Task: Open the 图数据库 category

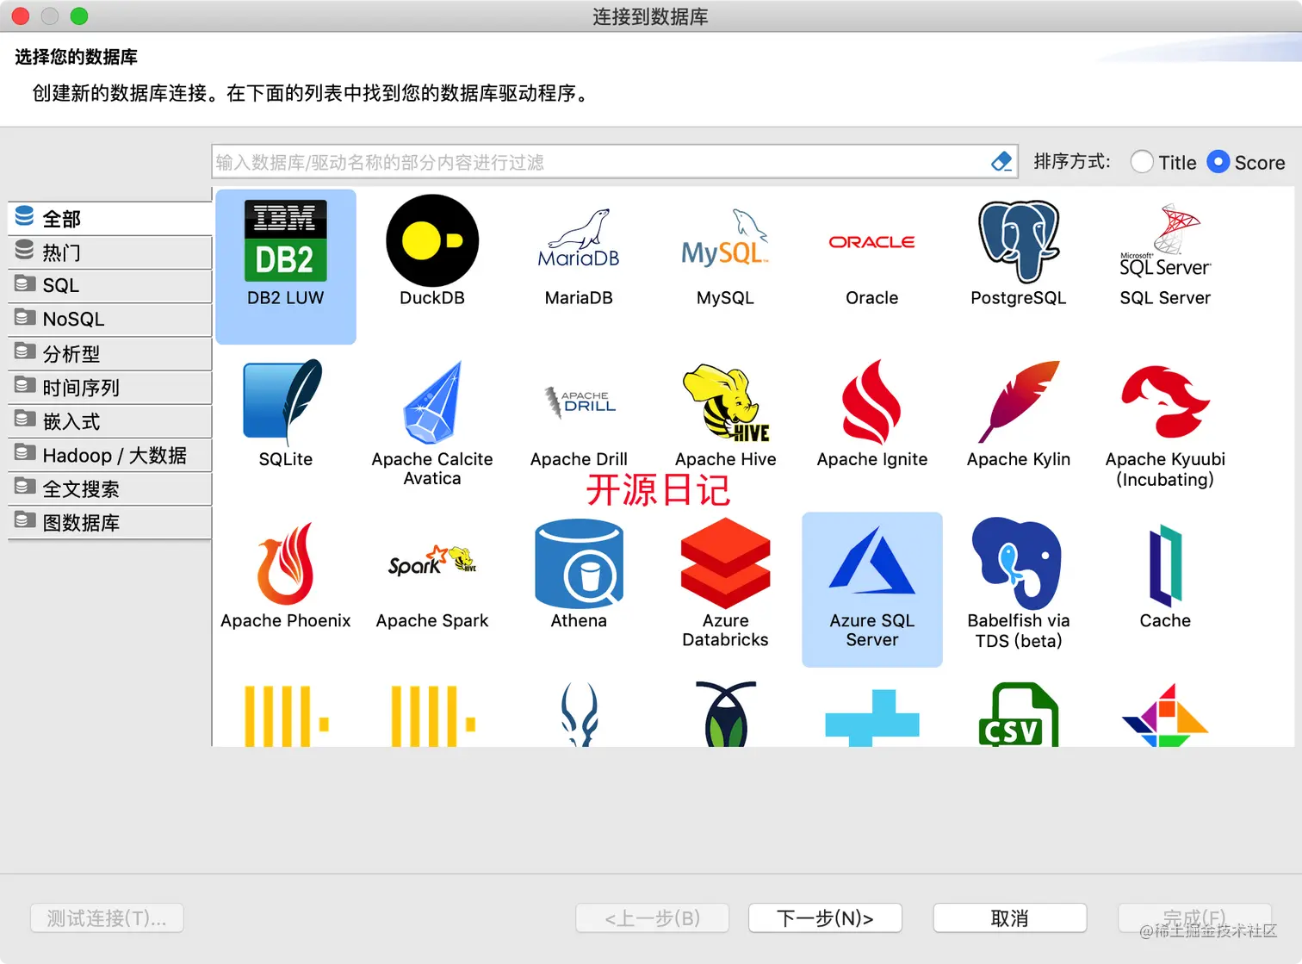Action: click(x=110, y=523)
